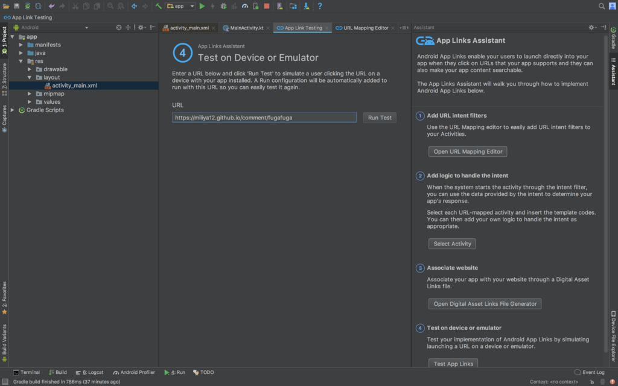
Task: Click the AVD Manager device icon
Action: [x=279, y=6]
